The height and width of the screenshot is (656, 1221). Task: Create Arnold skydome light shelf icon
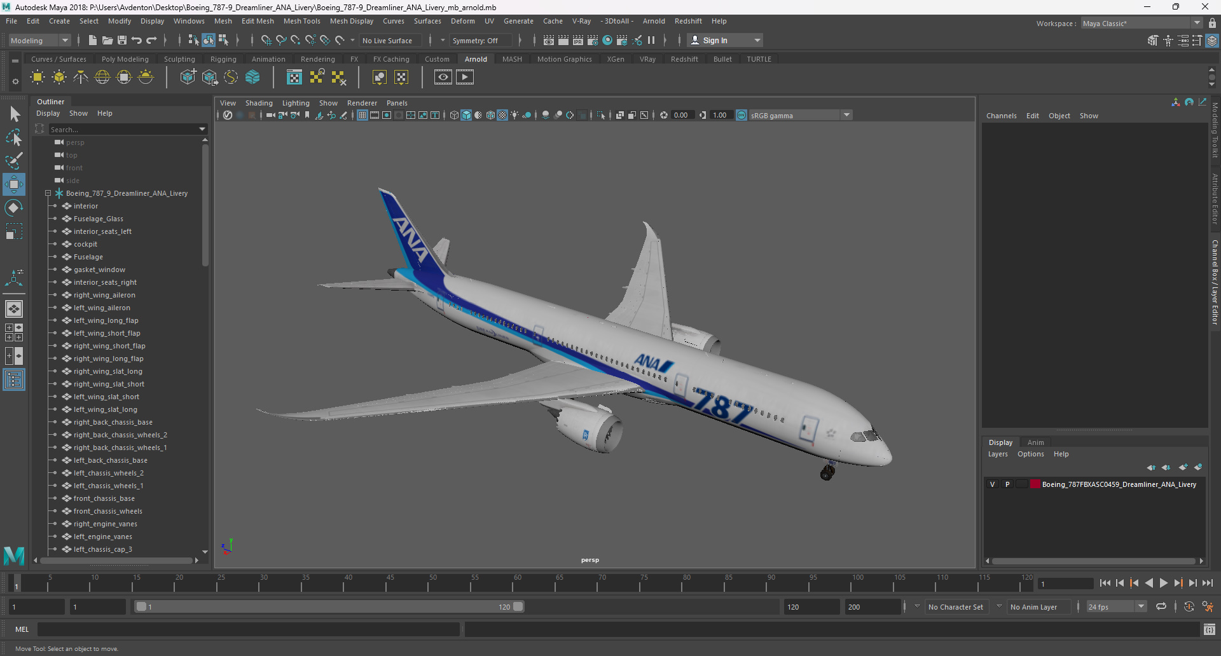(x=102, y=78)
